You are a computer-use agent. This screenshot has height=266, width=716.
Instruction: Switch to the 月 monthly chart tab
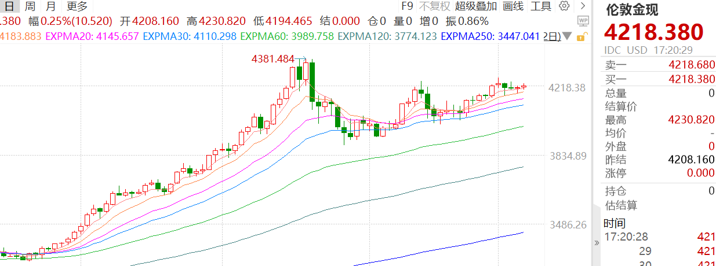coord(51,6)
